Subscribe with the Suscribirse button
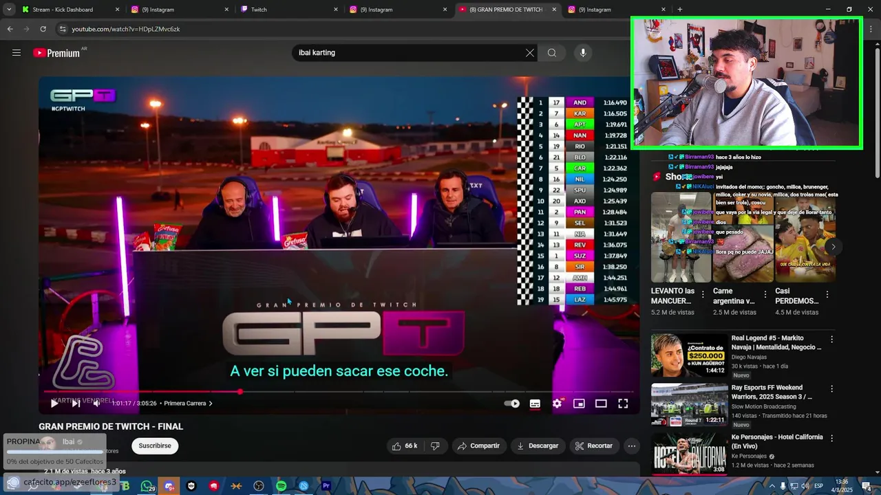 click(155, 446)
